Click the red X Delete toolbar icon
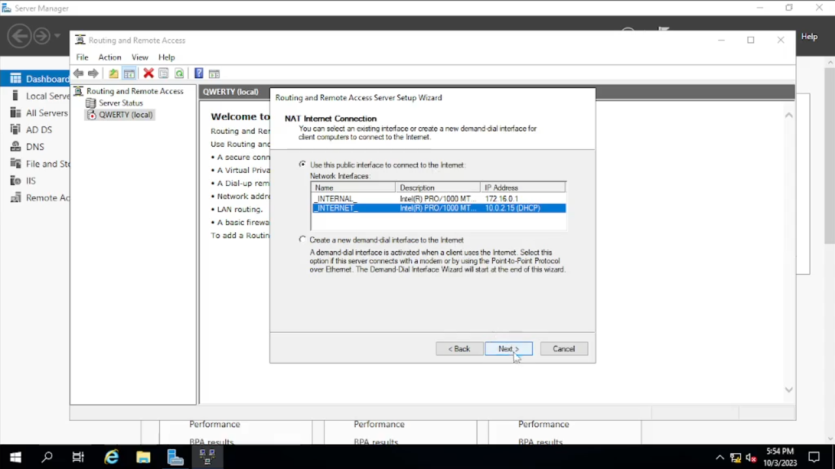835x469 pixels. pyautogui.click(x=148, y=74)
